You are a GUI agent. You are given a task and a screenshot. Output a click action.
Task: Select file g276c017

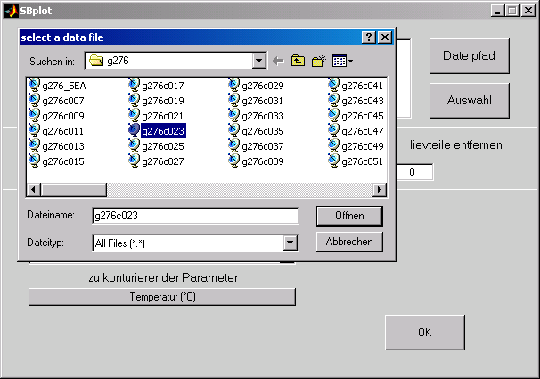tap(162, 85)
